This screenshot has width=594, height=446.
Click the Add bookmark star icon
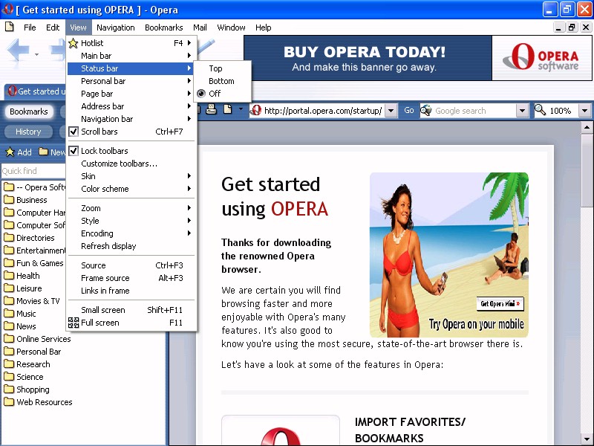point(10,152)
